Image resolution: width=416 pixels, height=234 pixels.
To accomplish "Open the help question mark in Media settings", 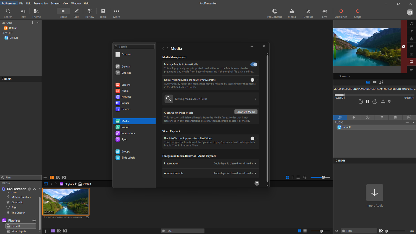I will (x=257, y=183).
